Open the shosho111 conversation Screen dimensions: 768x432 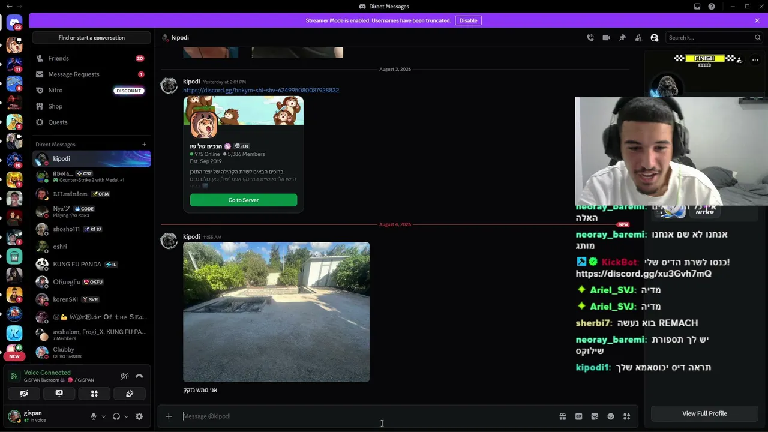tap(91, 229)
